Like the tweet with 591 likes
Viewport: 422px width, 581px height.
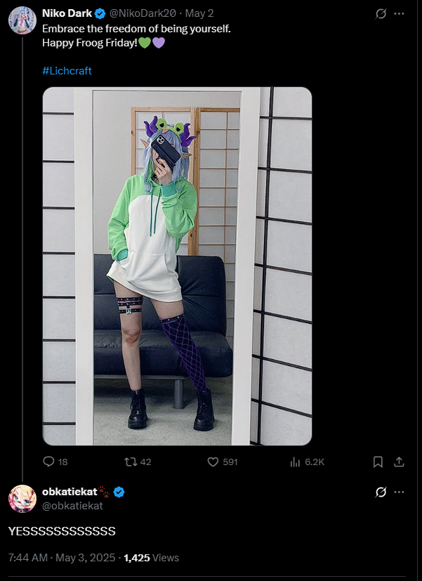[222, 462]
